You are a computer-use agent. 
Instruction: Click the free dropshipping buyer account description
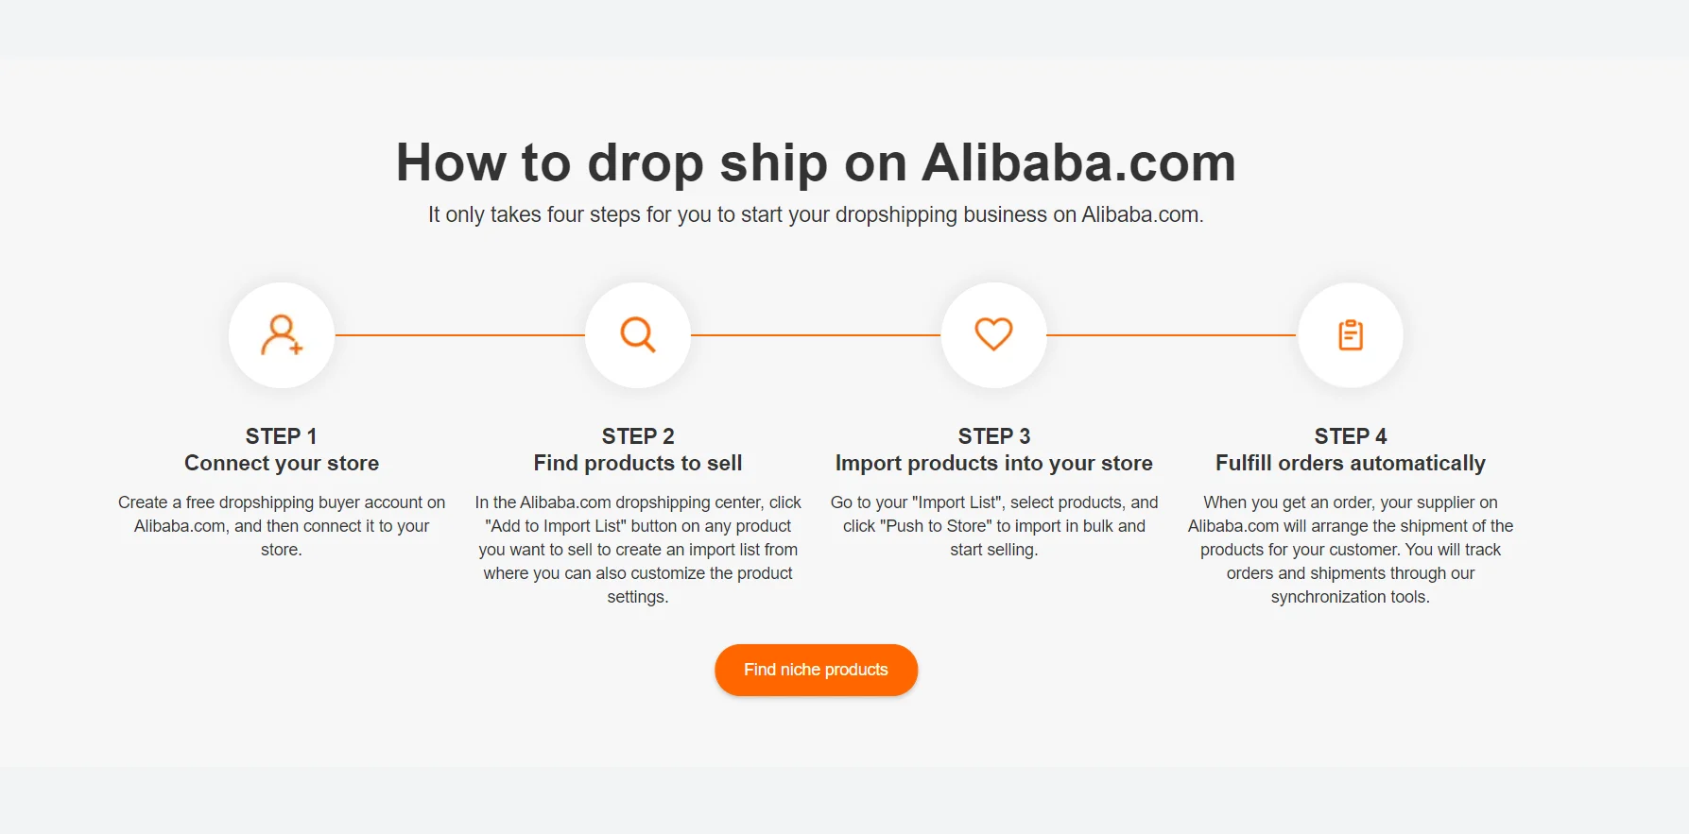pos(282,526)
